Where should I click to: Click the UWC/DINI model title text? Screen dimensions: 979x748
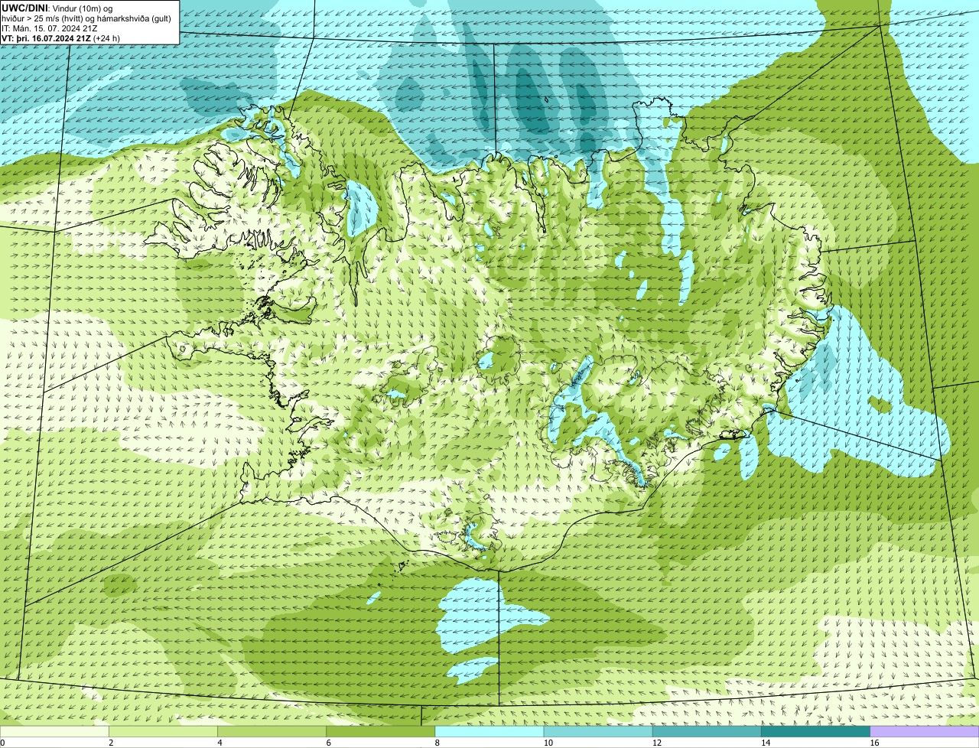(x=25, y=8)
